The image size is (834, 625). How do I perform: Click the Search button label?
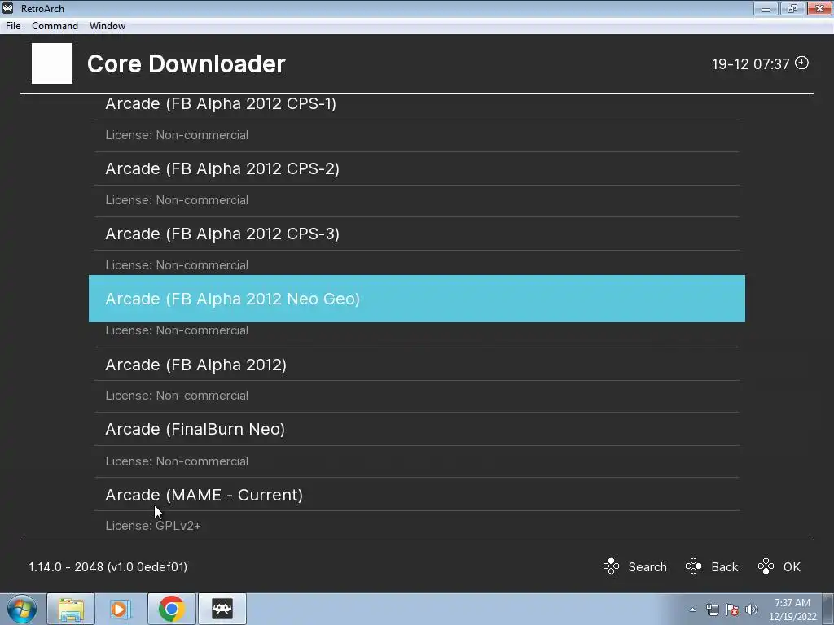pyautogui.click(x=647, y=567)
